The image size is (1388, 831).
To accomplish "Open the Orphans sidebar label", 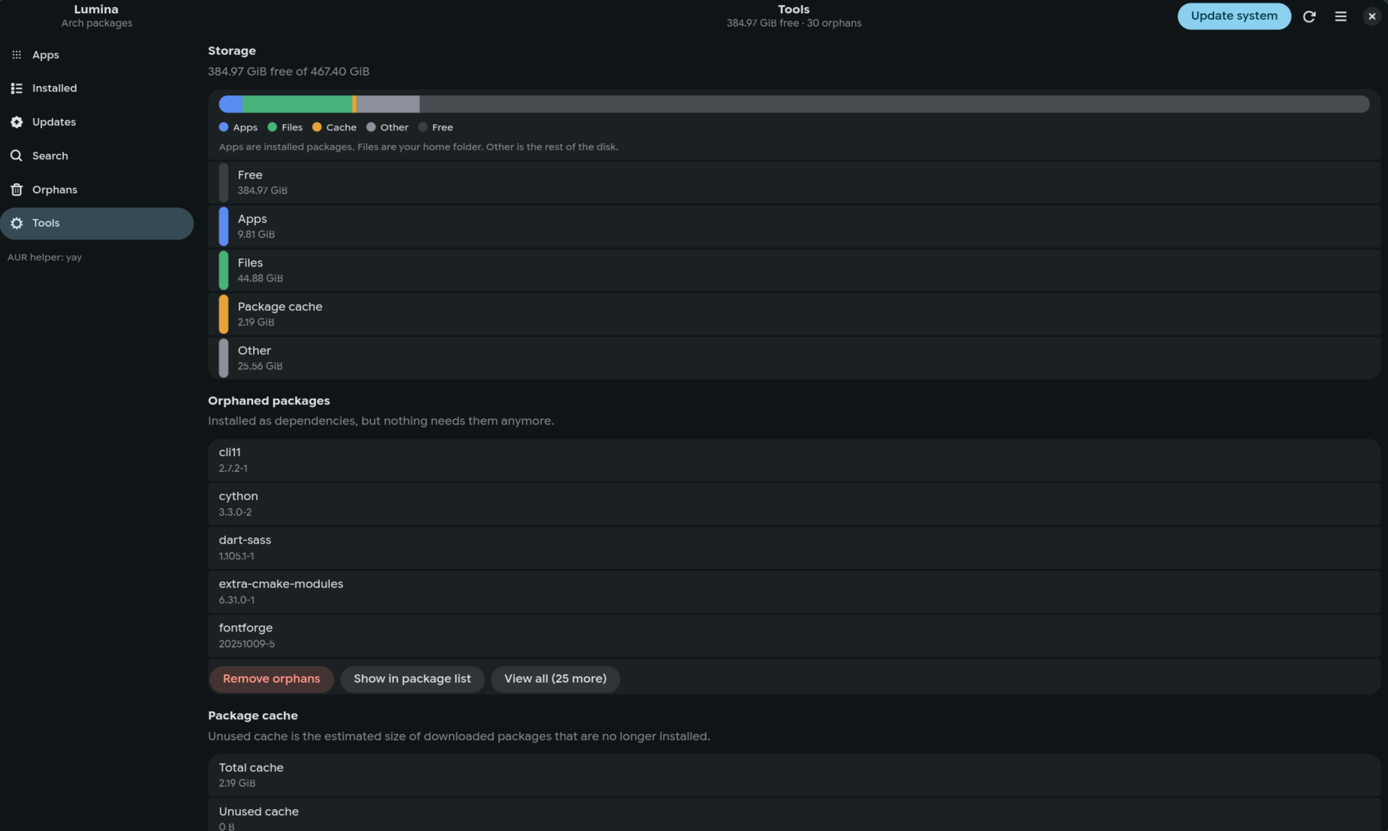I will tap(55, 189).
